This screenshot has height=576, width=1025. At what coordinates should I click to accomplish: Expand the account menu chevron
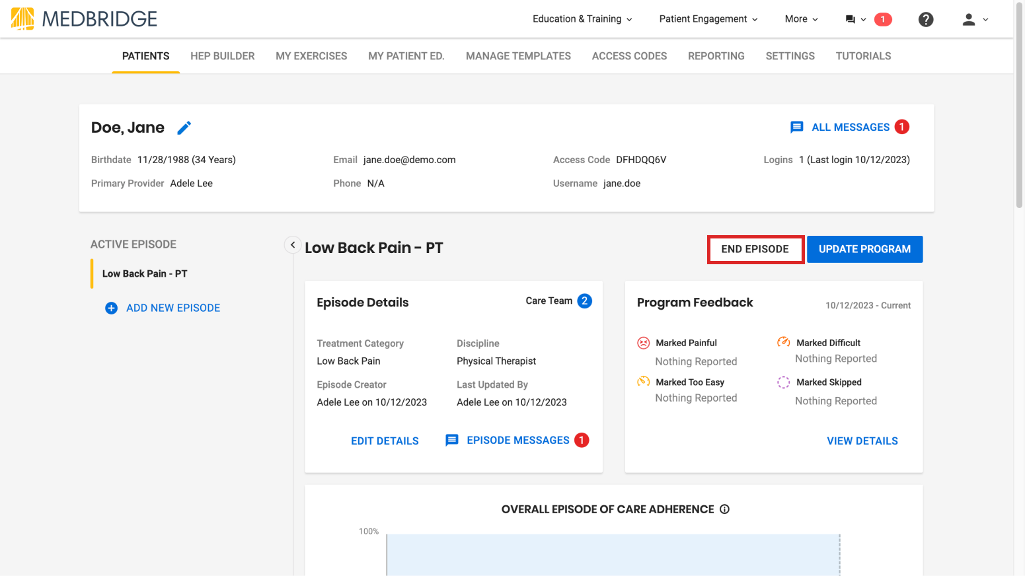click(985, 20)
